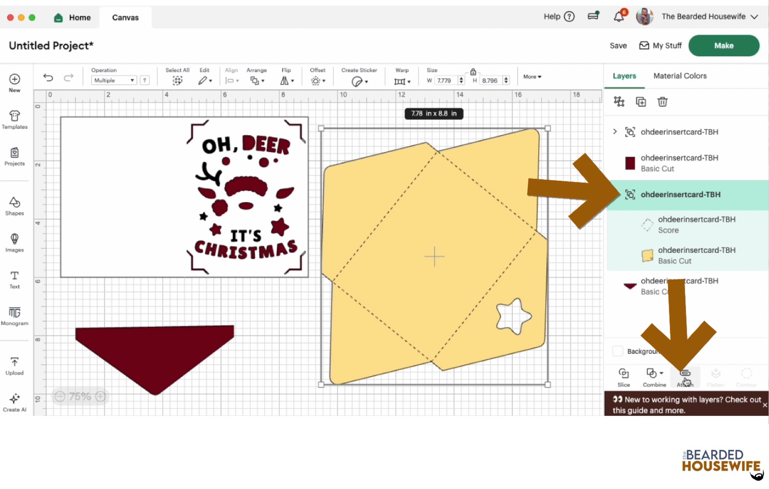Open the Operation dropdown

coord(114,80)
